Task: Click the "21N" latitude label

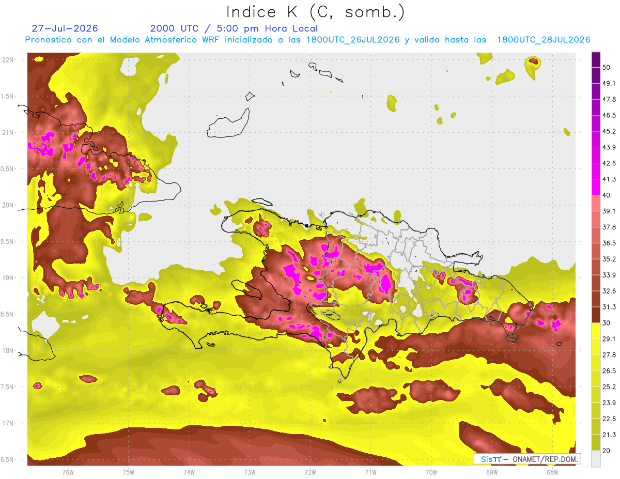Action: coord(9,132)
